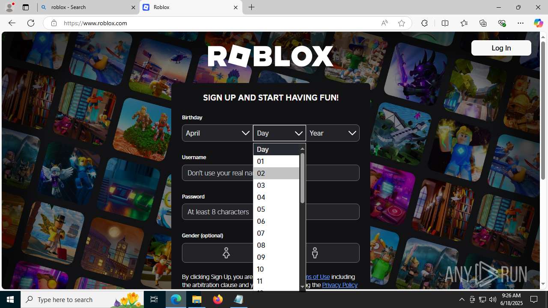Screen dimensions: 548x308
Task: Choose the Day placeholder option
Action: [276, 149]
